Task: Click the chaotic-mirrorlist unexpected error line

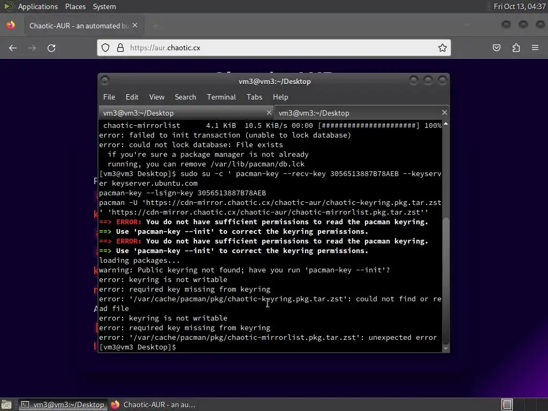Action: click(x=268, y=338)
